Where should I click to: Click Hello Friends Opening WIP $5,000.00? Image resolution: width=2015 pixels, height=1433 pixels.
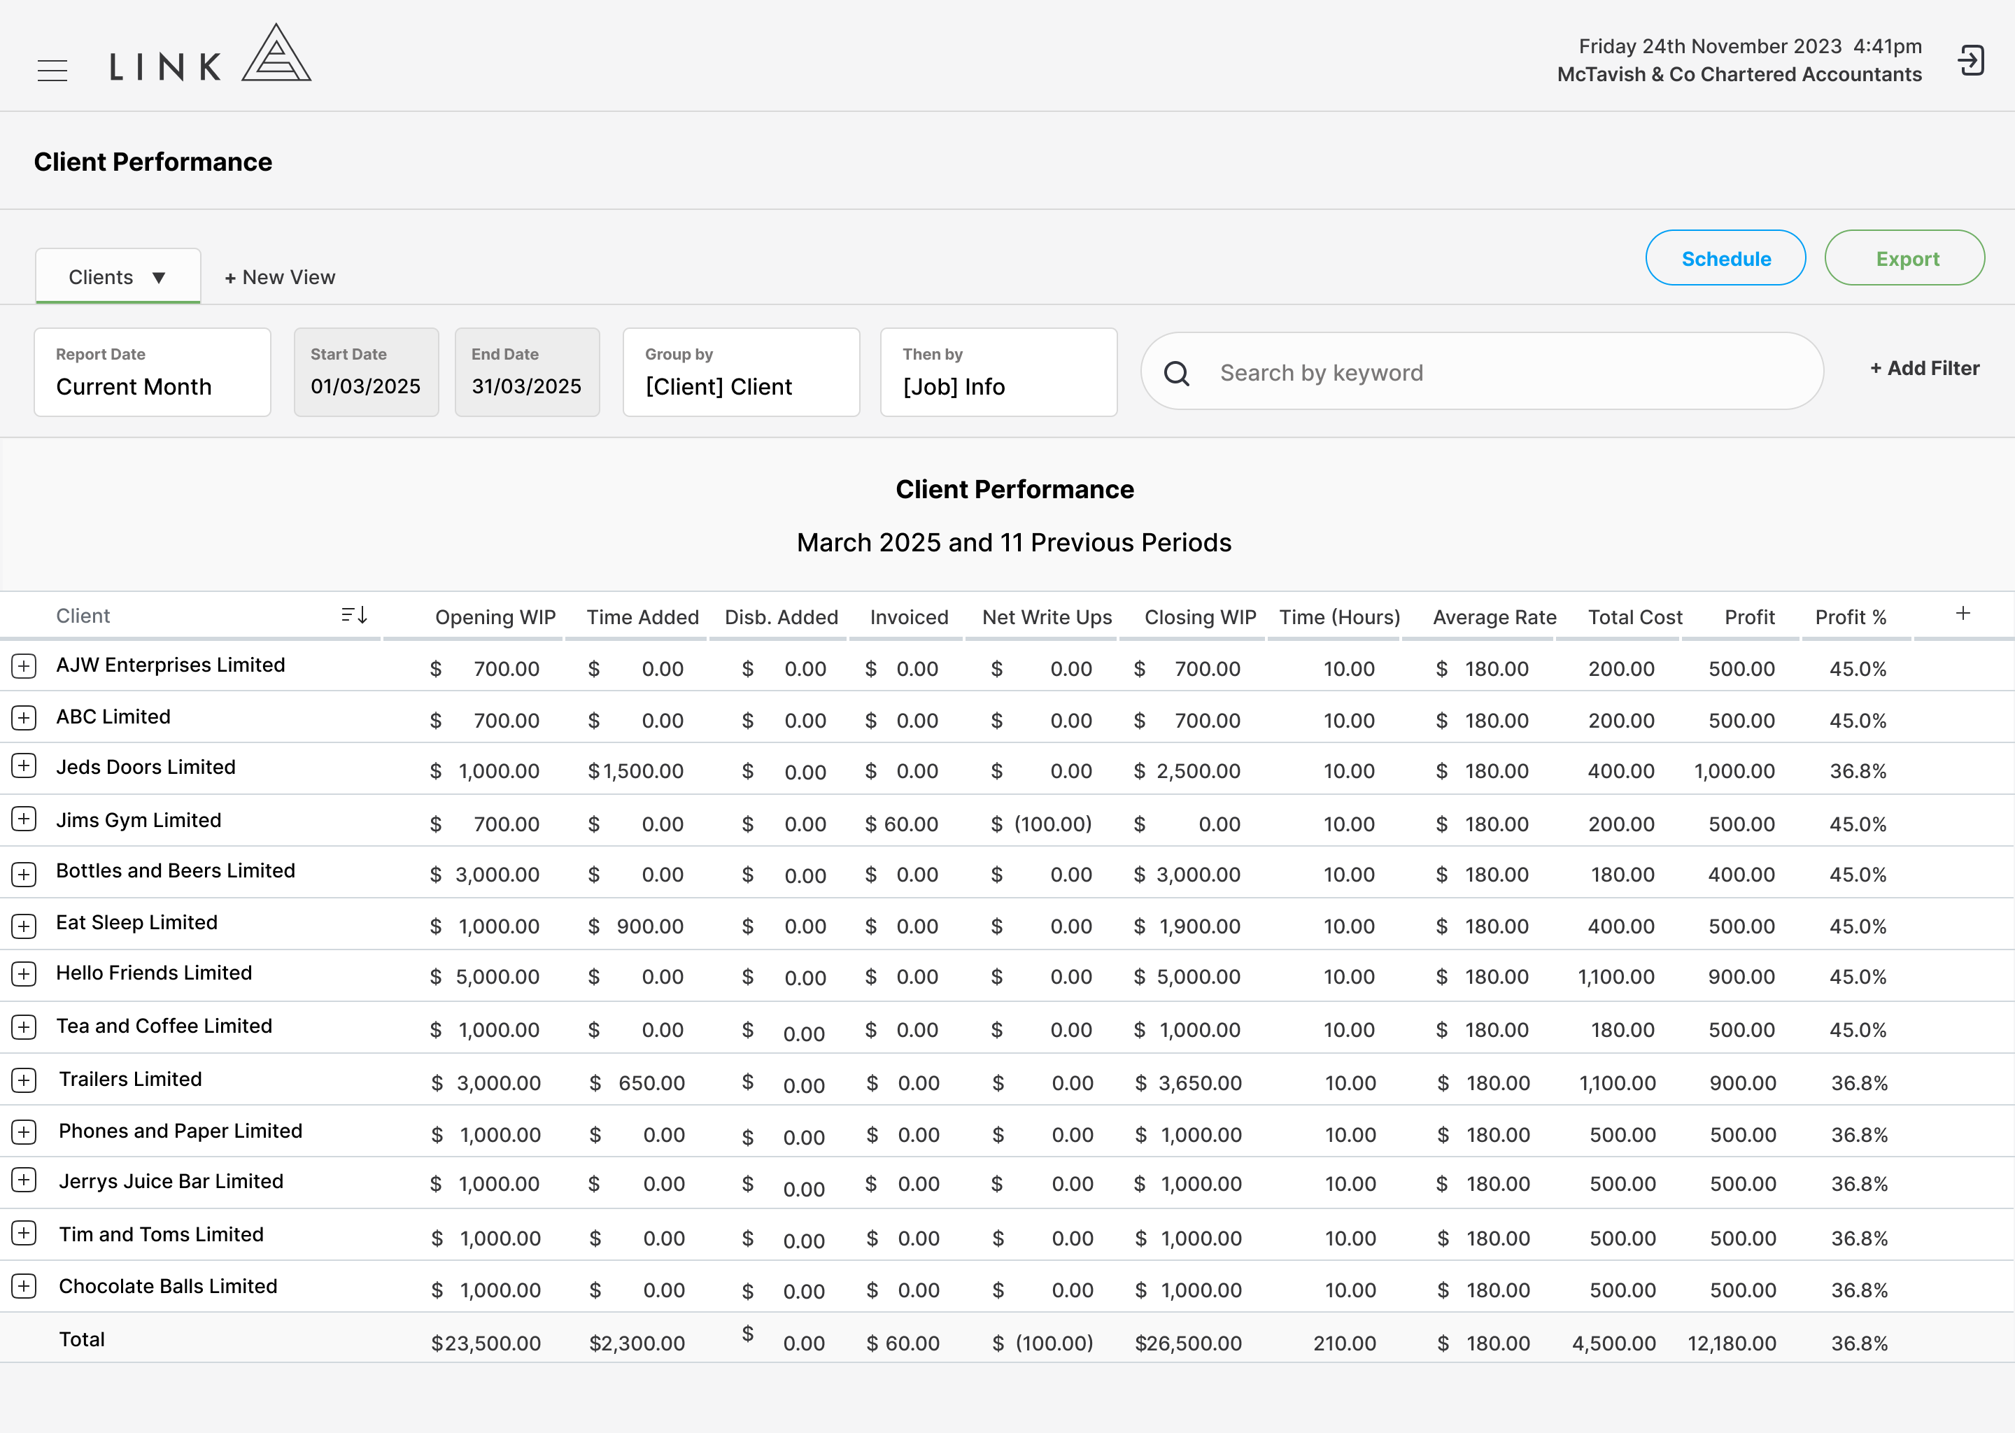pyautogui.click(x=484, y=977)
